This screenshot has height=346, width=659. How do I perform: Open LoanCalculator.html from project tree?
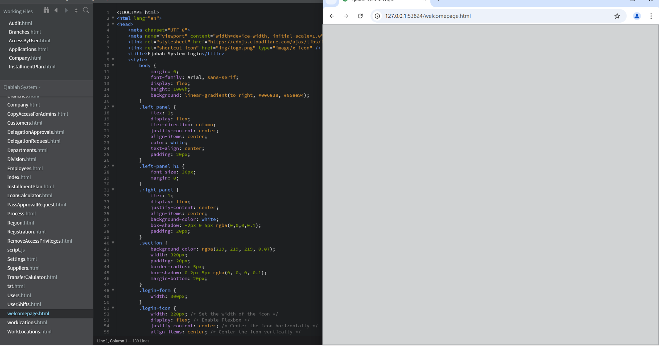click(x=30, y=195)
